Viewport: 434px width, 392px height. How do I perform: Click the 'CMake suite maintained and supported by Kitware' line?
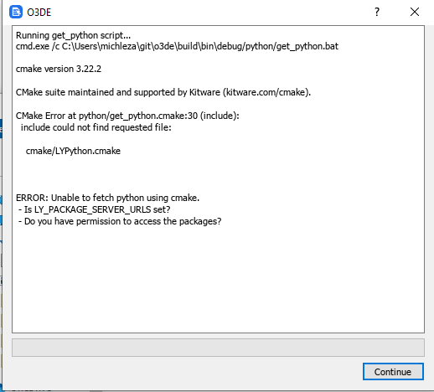pos(163,92)
